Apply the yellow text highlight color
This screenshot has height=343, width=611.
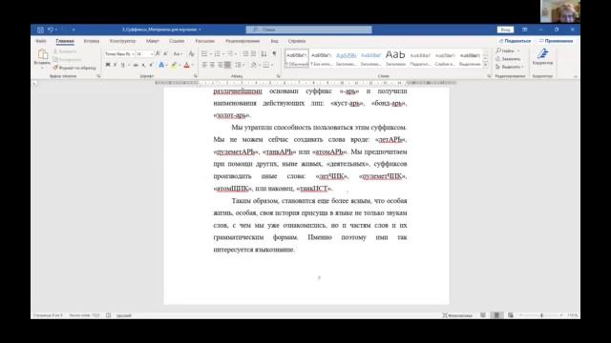(x=174, y=65)
